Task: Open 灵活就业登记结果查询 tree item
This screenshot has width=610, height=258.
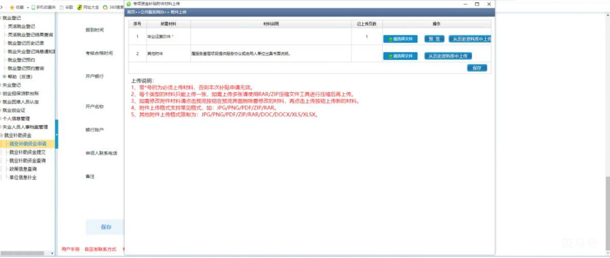Action: pos(30,34)
